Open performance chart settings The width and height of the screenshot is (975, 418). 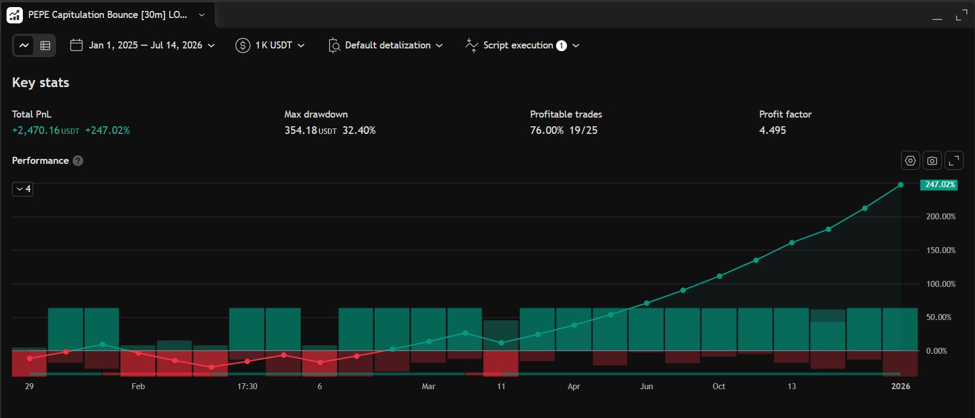click(x=910, y=161)
